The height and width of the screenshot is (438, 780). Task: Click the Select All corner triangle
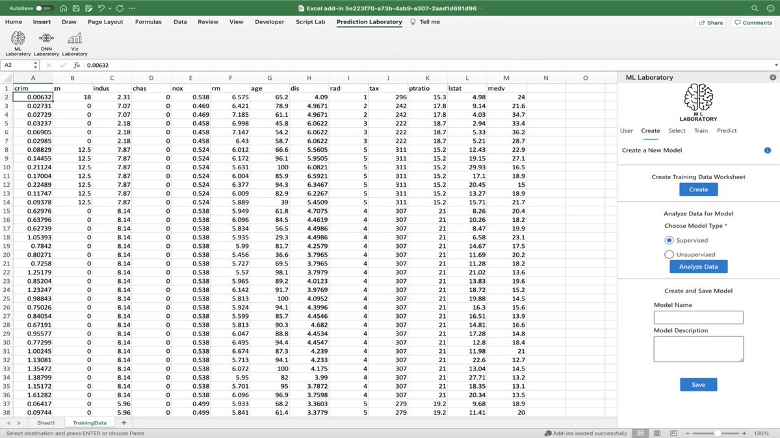click(6, 78)
